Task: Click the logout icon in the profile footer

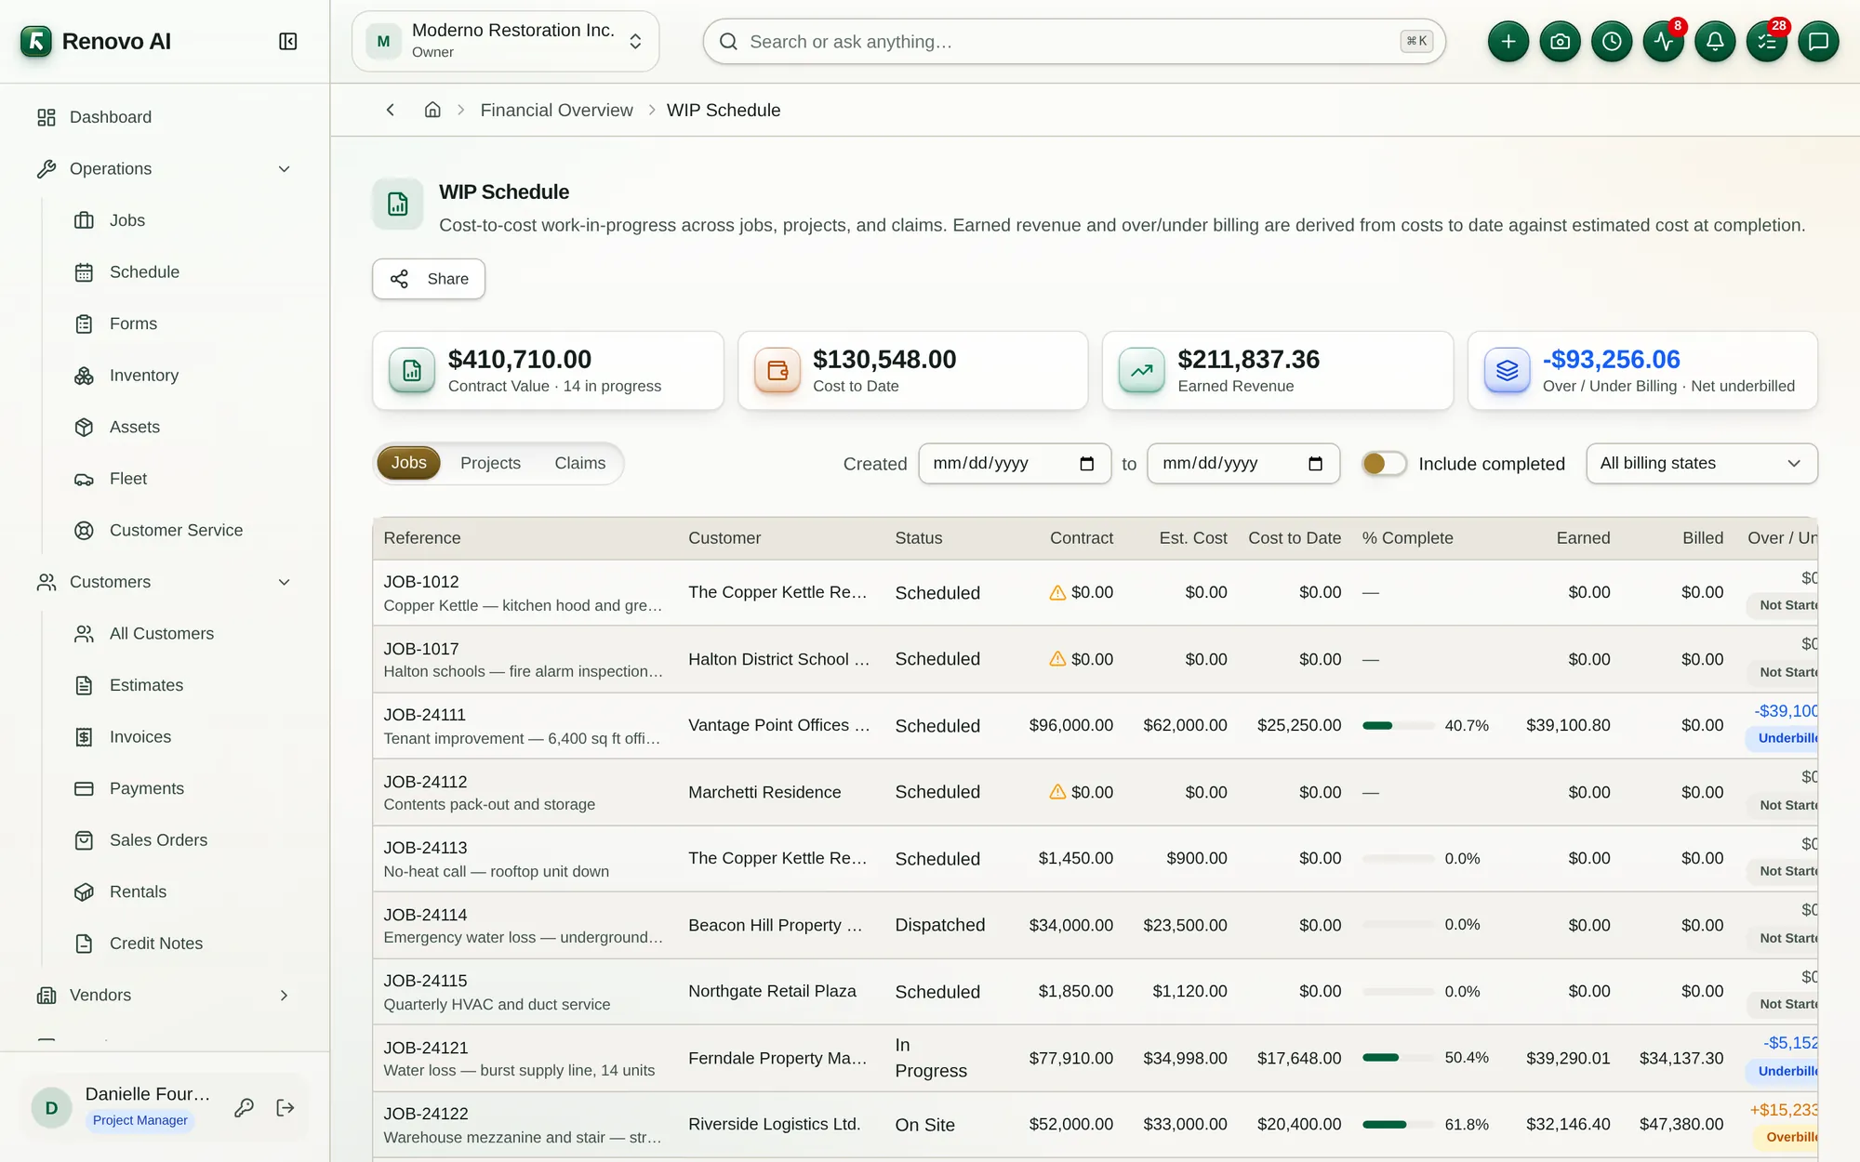Action: point(286,1107)
